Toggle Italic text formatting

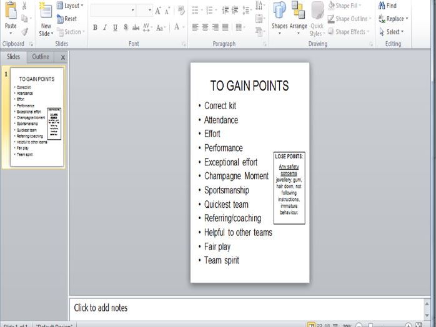105,27
